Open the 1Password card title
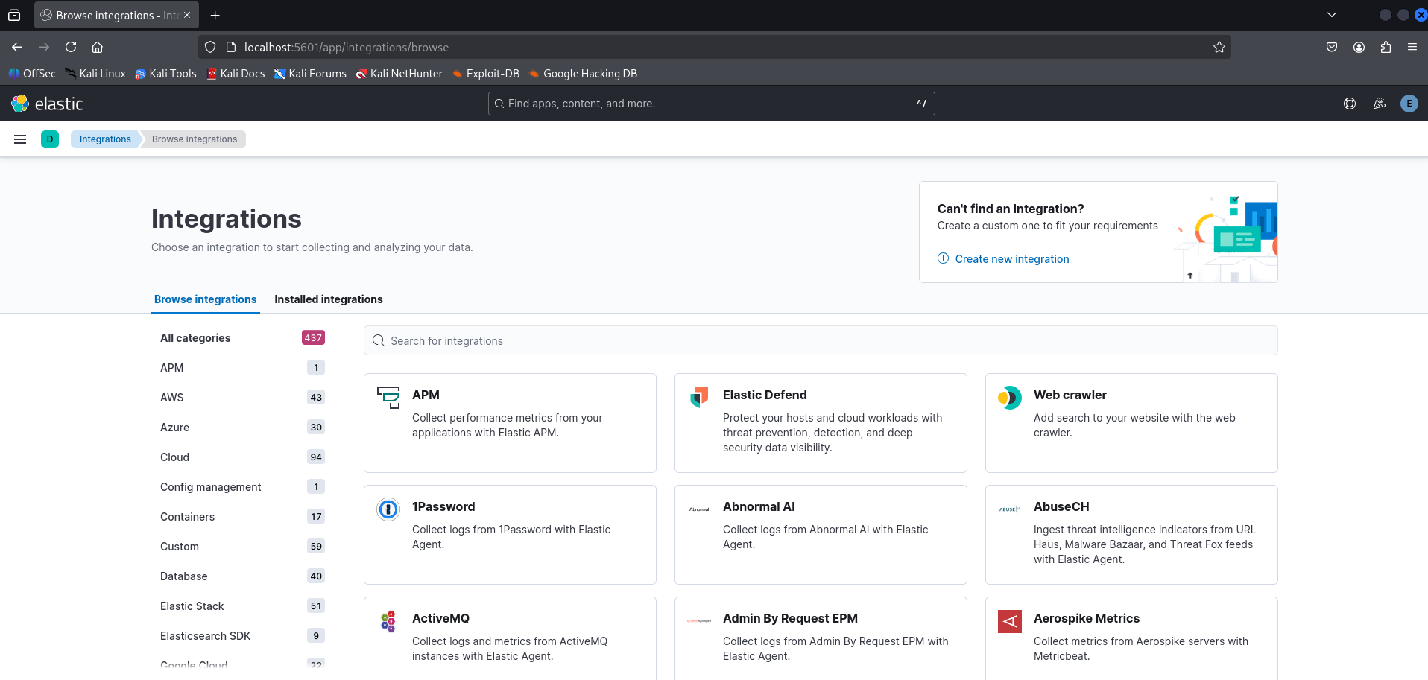This screenshot has height=680, width=1428. pos(443,506)
